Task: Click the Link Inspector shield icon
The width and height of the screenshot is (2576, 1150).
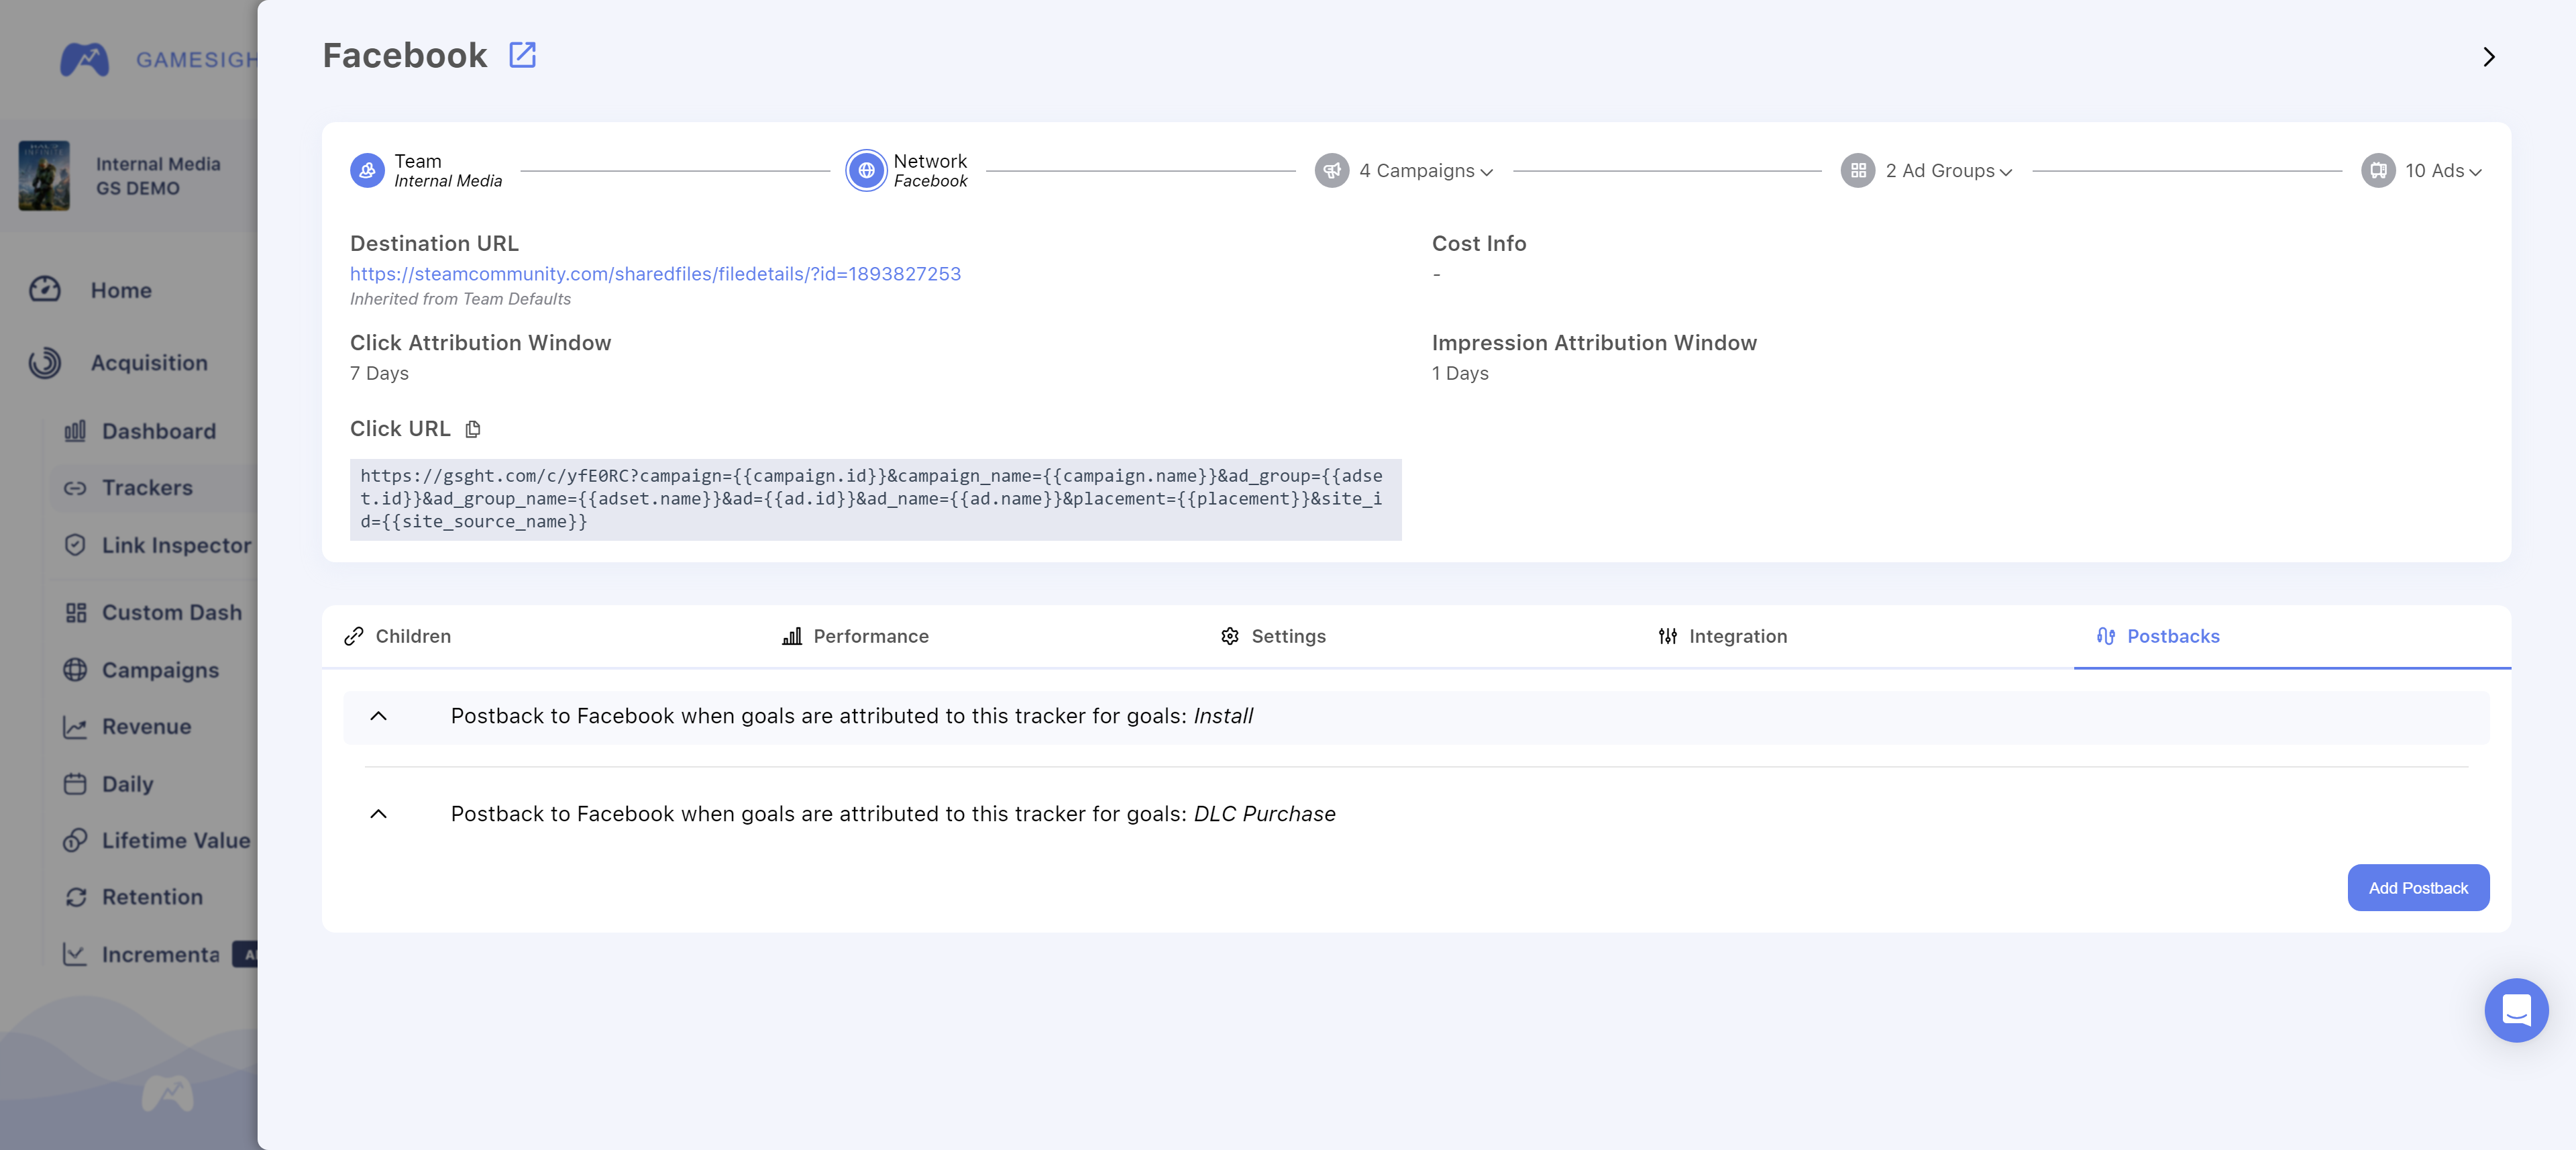Action: click(x=75, y=545)
